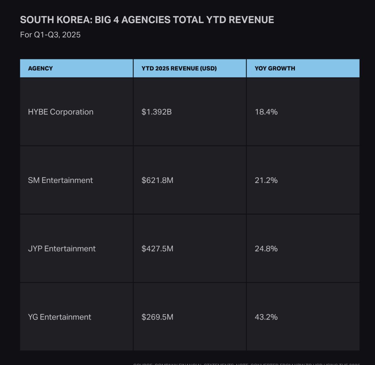Click the $269.5M revenue value
The width and height of the screenshot is (375, 365).
pos(157,317)
